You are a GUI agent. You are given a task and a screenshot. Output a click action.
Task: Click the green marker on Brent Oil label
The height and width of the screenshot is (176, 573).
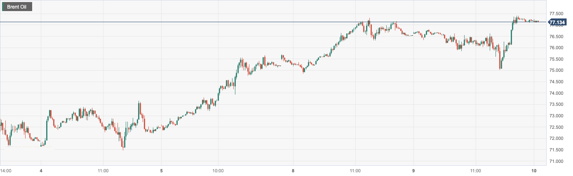point(3,7)
